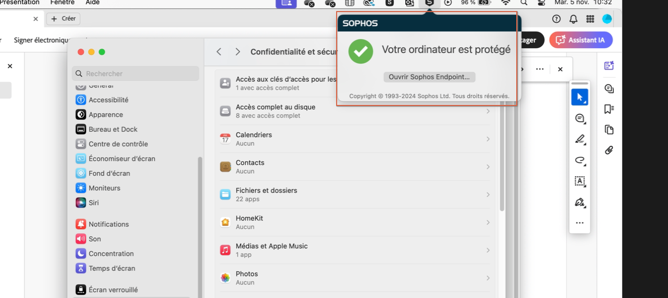Expand the Fichiers et dossiers chevron
The height and width of the screenshot is (298, 668).
coord(488,195)
